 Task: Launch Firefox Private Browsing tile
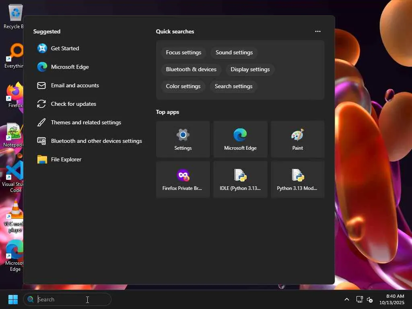click(x=183, y=179)
